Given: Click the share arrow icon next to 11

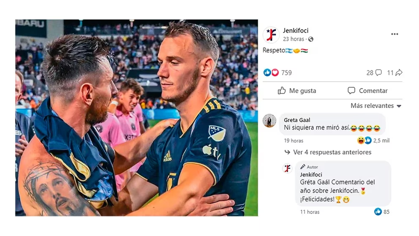Looking at the screenshot, I should [x=399, y=73].
